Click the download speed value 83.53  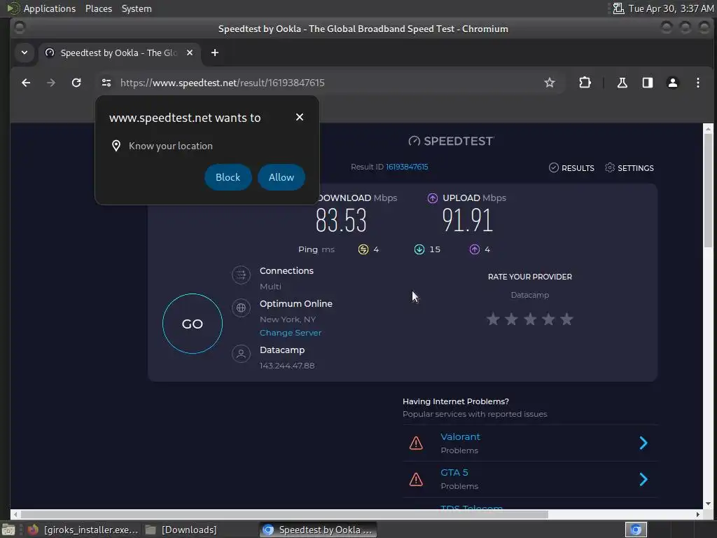coord(341,220)
